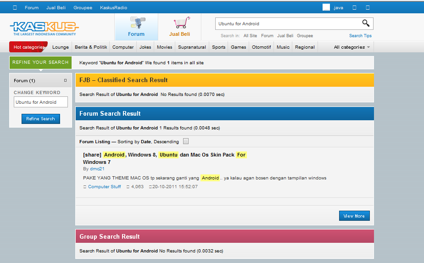Click the Refine Search button
The image size is (424, 263).
pyautogui.click(x=40, y=119)
